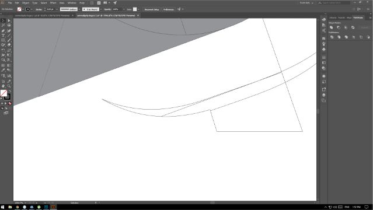Screen dimensions: 373x210
Task: Open graphic style dropdown
Action: (138, 9)
